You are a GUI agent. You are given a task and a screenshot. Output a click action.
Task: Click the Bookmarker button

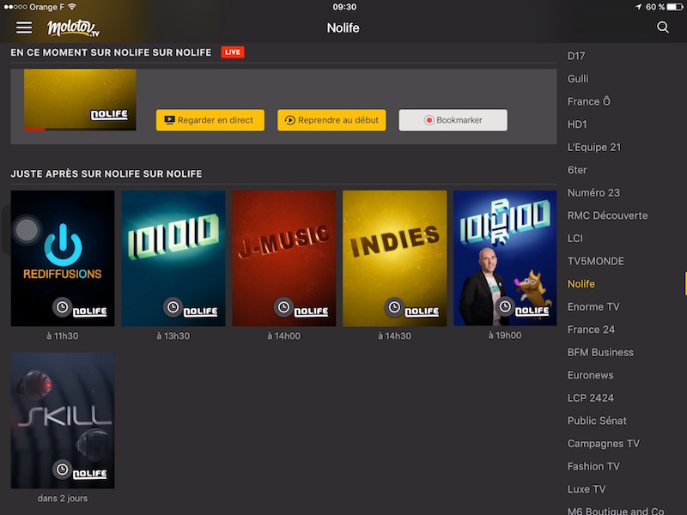[x=453, y=120]
